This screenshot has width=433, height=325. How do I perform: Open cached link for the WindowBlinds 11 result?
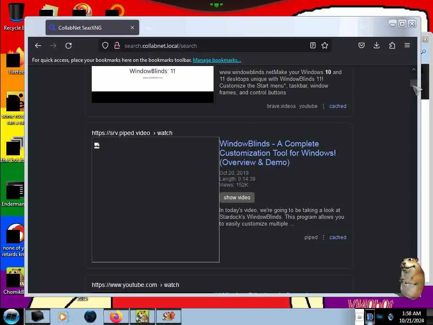pyautogui.click(x=338, y=106)
